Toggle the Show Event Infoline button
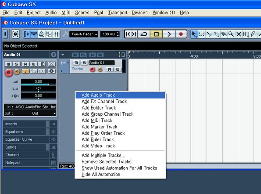 tap(34, 34)
